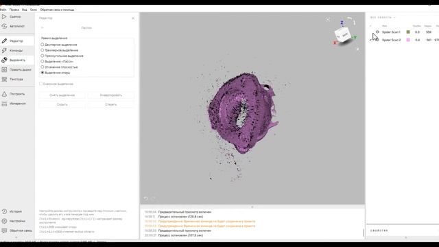Open the Текстура panel icon
The image size is (439, 247).
click(4, 80)
